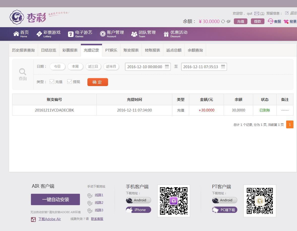Click the 线路1 download location icon
The image size is (297, 231).
point(90,196)
